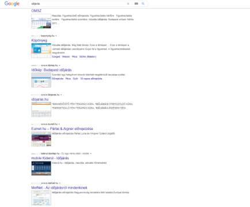Open the Kiderül preview thumbnail
This screenshot has height=207, width=250.
point(41,168)
